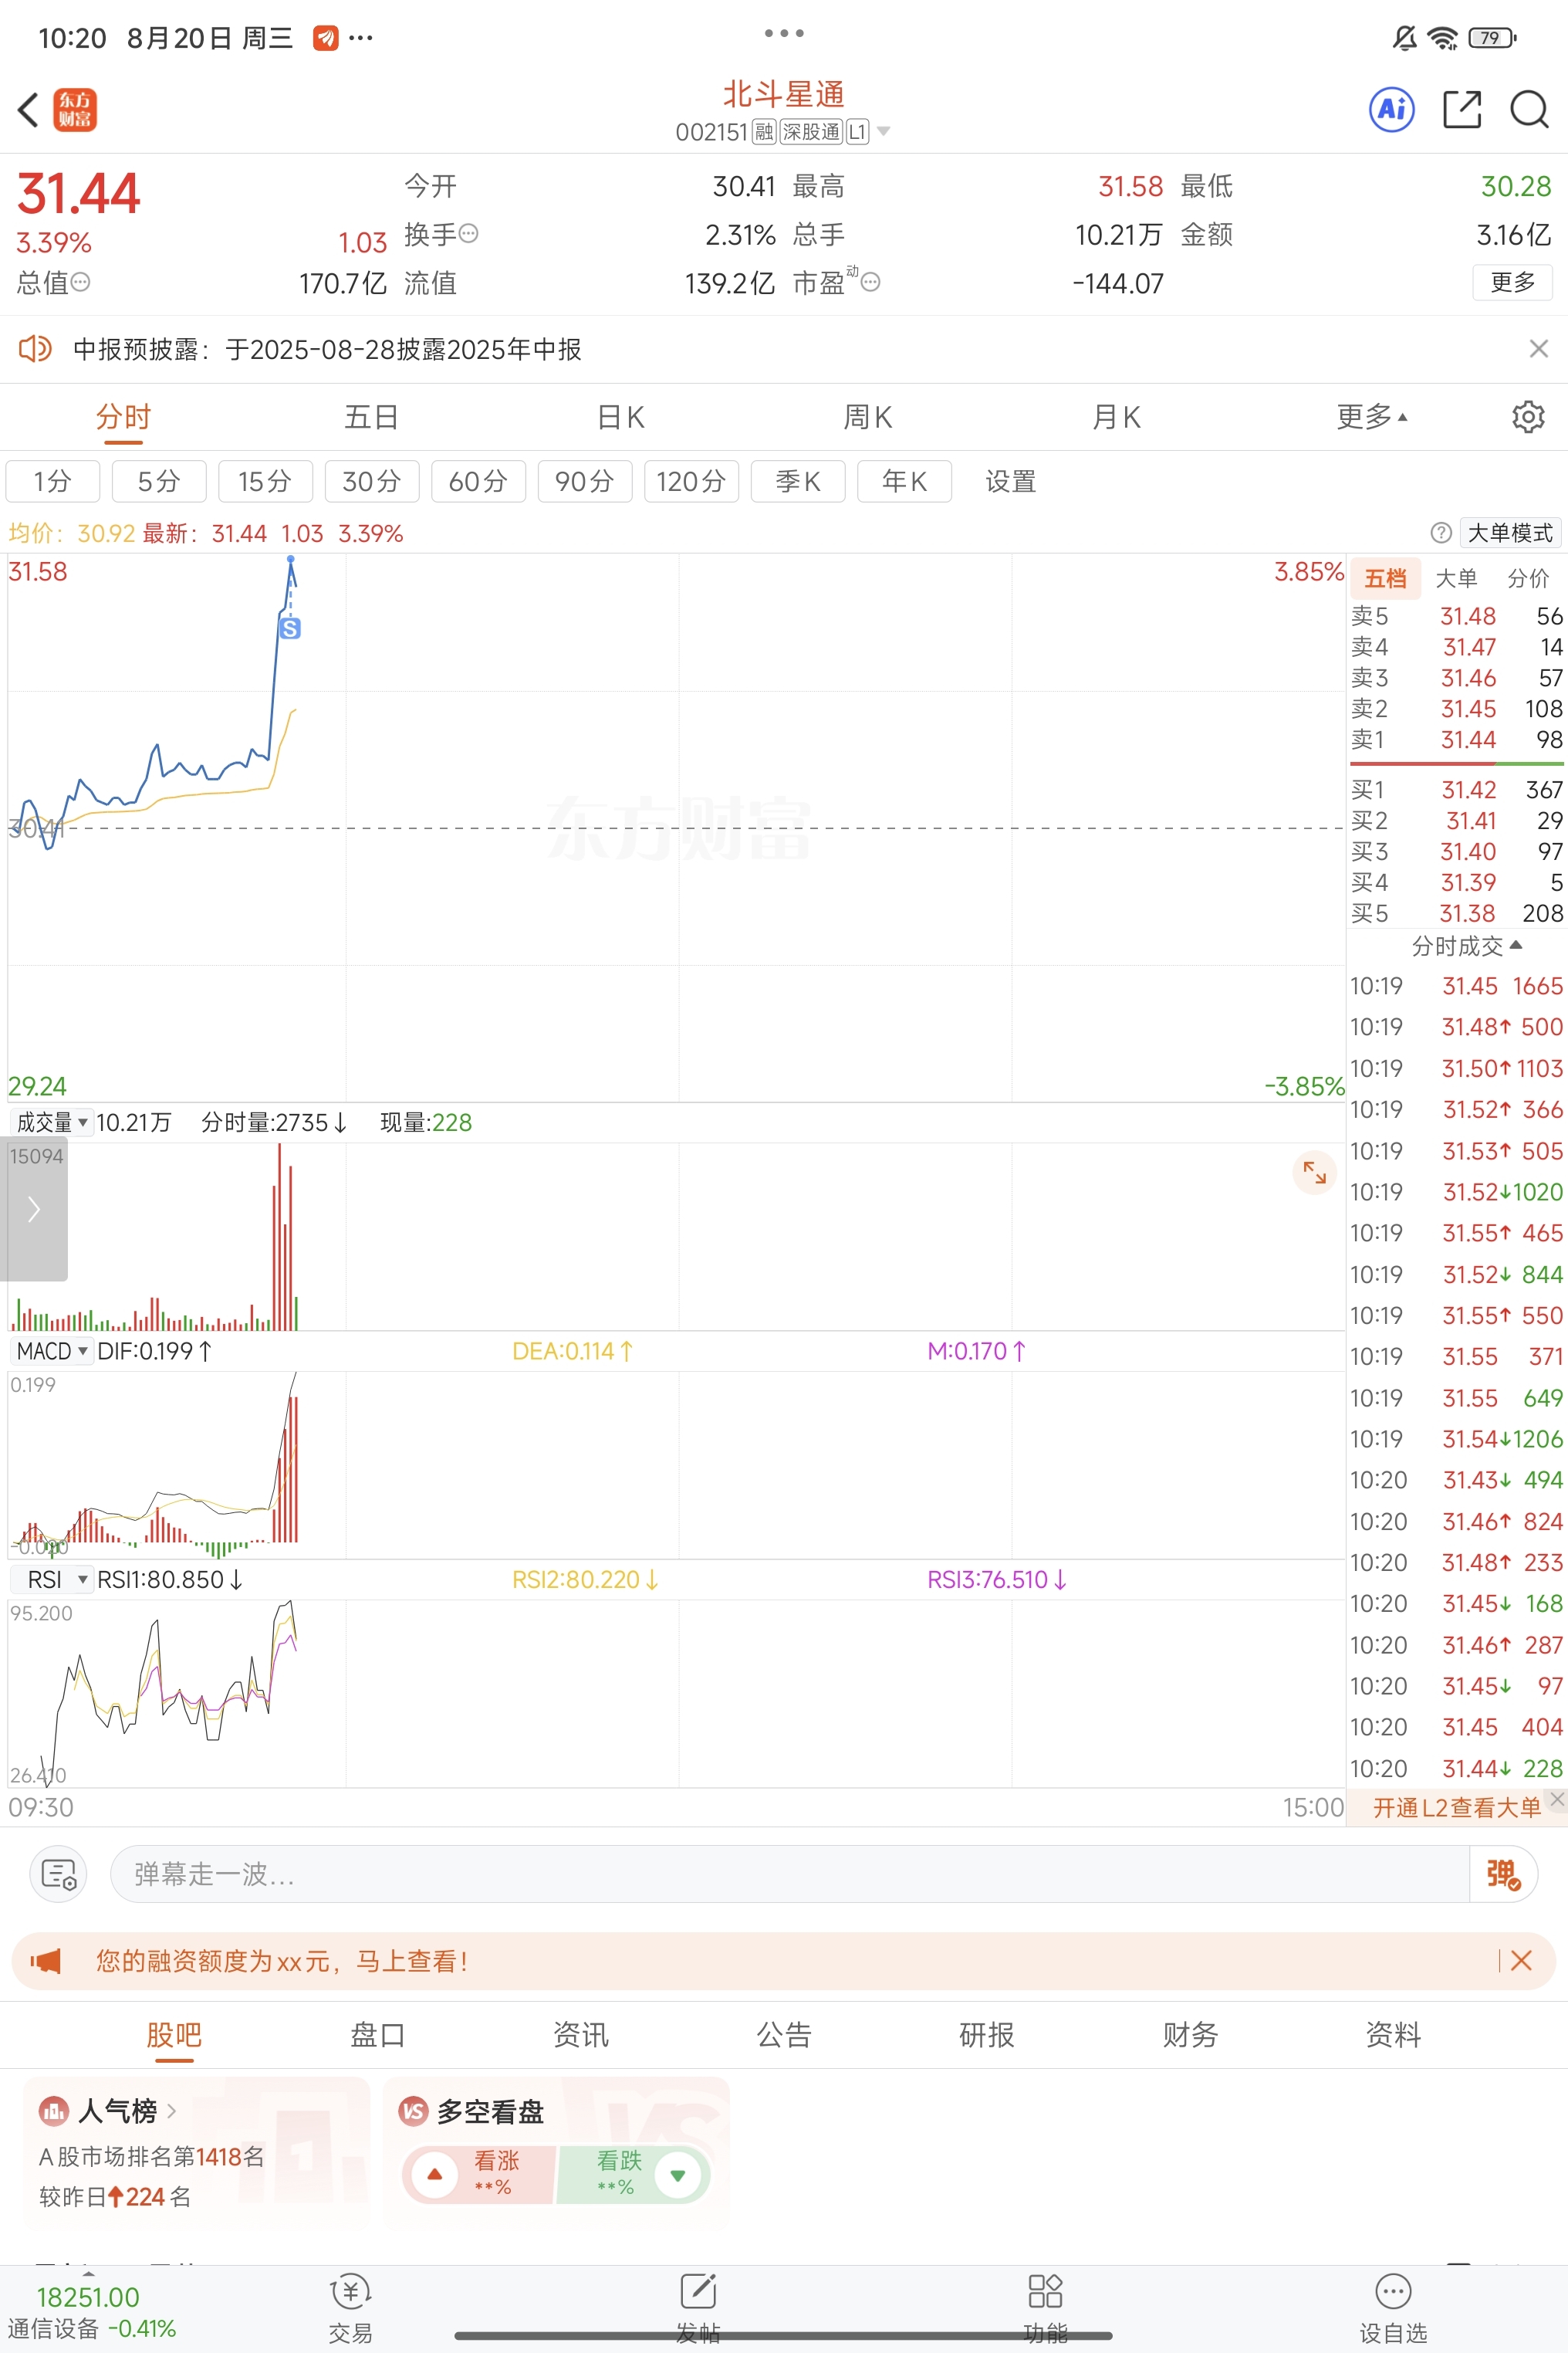Tap the info icon next to 总值
The height and width of the screenshot is (2353, 1568).
pyautogui.click(x=81, y=282)
